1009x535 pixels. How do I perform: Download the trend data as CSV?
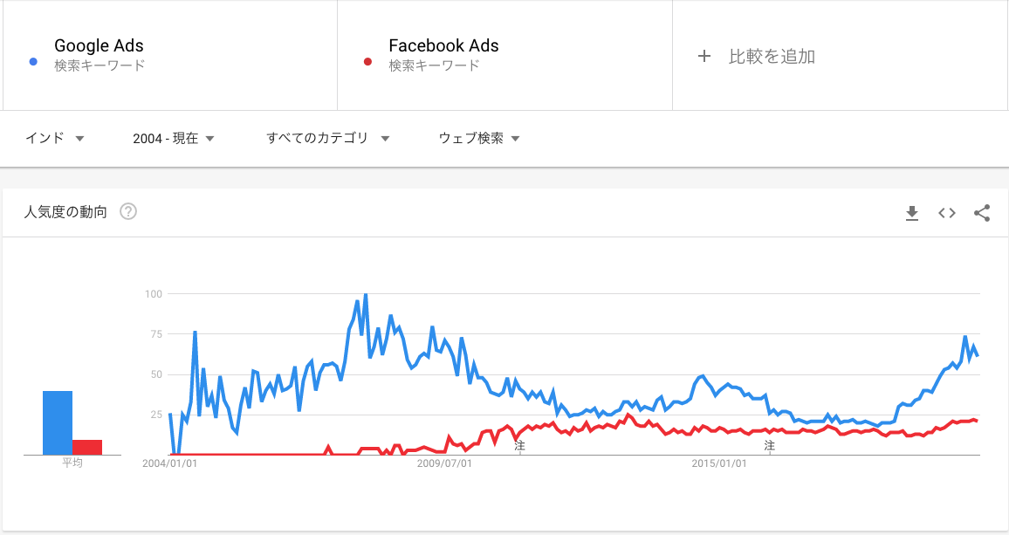[912, 212]
